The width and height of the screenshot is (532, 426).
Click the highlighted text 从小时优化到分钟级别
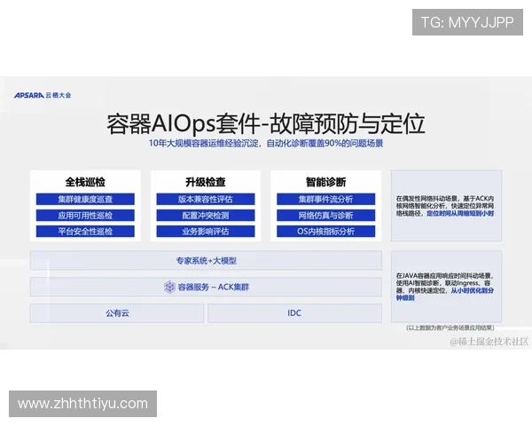click(x=445, y=294)
